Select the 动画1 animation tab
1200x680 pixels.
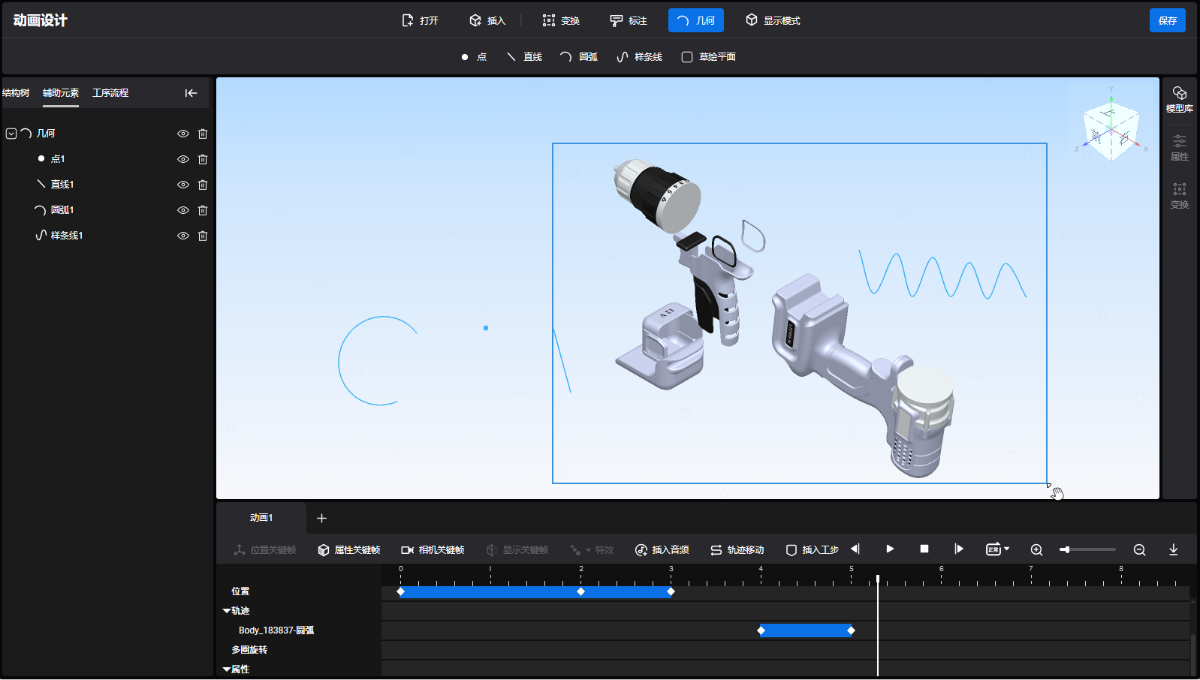[x=261, y=518]
